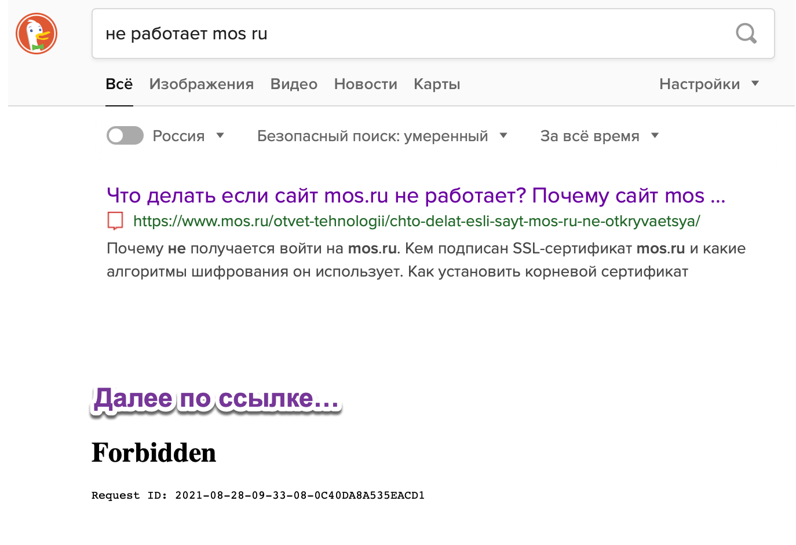Expand the Настройки settings menu
This screenshot has width=796, height=545.
709,84
